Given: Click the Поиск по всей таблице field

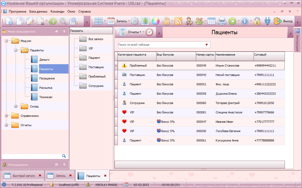Looking at the screenshot, I should (x=160, y=45).
